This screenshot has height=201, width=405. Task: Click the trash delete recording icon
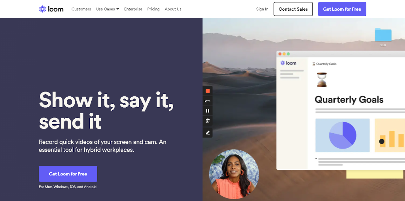(207, 121)
